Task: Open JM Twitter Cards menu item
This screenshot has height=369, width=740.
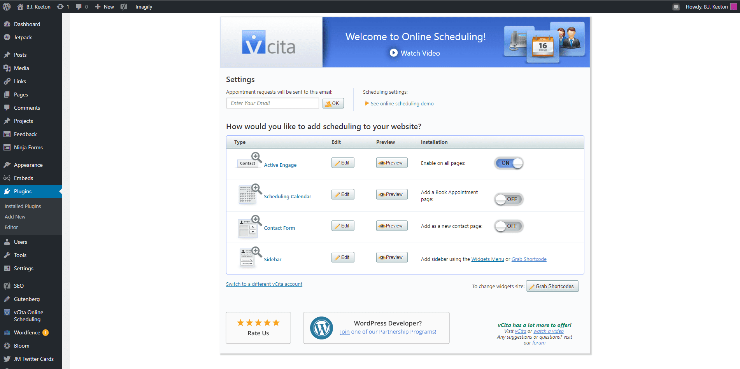Action: click(x=31, y=359)
